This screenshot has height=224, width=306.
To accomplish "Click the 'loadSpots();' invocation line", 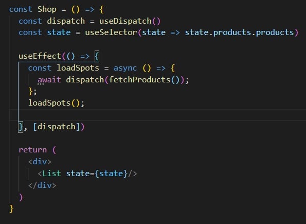I will click(x=56, y=103).
